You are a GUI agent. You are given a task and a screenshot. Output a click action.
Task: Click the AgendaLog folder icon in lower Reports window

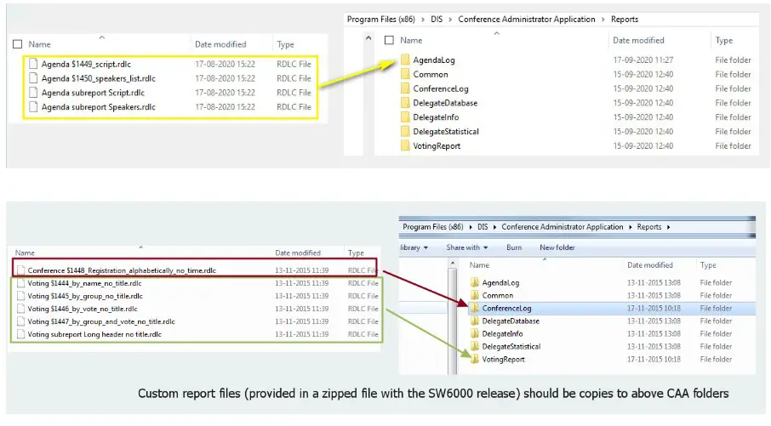pyautogui.click(x=475, y=282)
